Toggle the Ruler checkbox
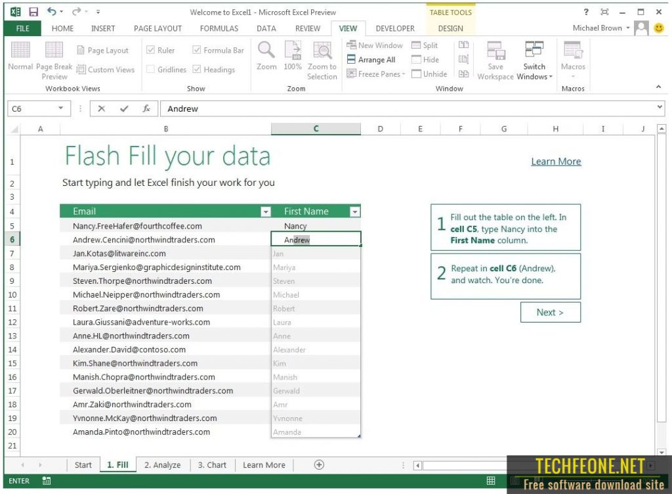This screenshot has width=672, height=494. [150, 50]
